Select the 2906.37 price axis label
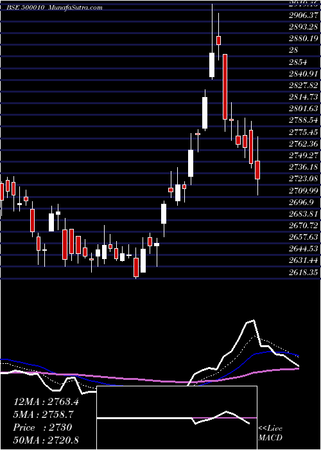 (x=304, y=15)
